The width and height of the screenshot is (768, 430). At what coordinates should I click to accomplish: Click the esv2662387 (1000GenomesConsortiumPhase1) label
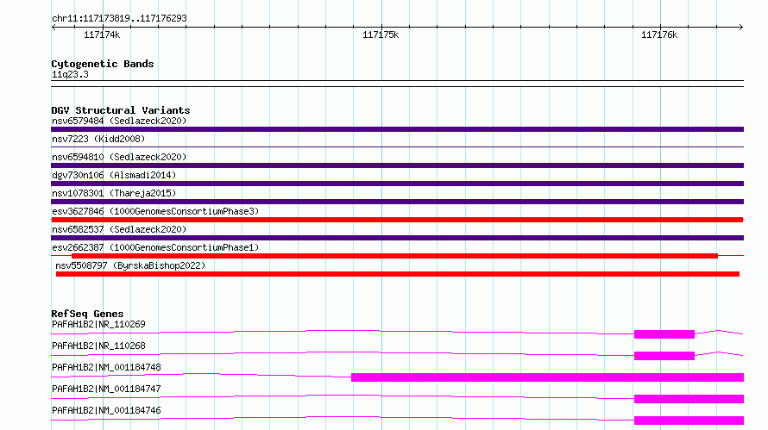click(155, 247)
